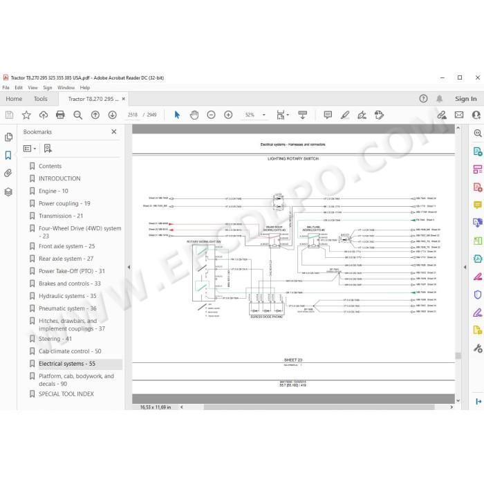Toggle the Bookmarks panel icon
484x484 pixels.
pos(8,155)
